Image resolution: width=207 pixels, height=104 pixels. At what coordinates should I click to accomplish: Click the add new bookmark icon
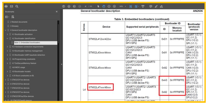[13, 17]
